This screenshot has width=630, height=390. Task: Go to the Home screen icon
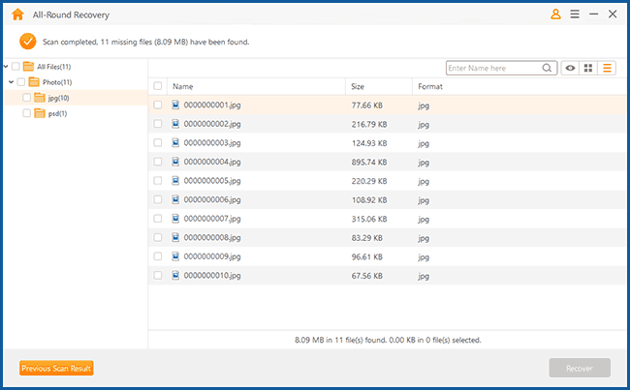coord(16,15)
